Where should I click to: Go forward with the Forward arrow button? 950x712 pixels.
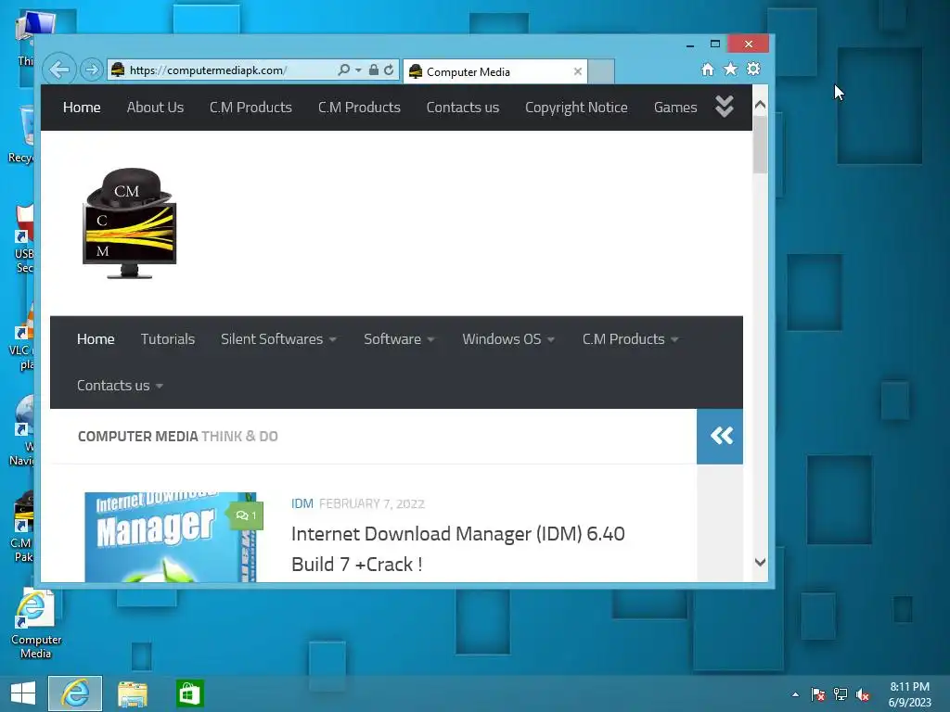[x=92, y=70]
